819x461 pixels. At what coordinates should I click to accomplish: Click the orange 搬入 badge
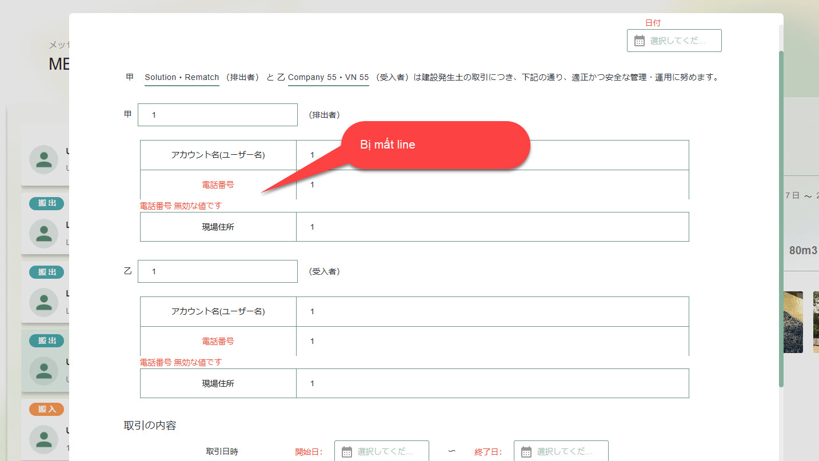(x=47, y=409)
